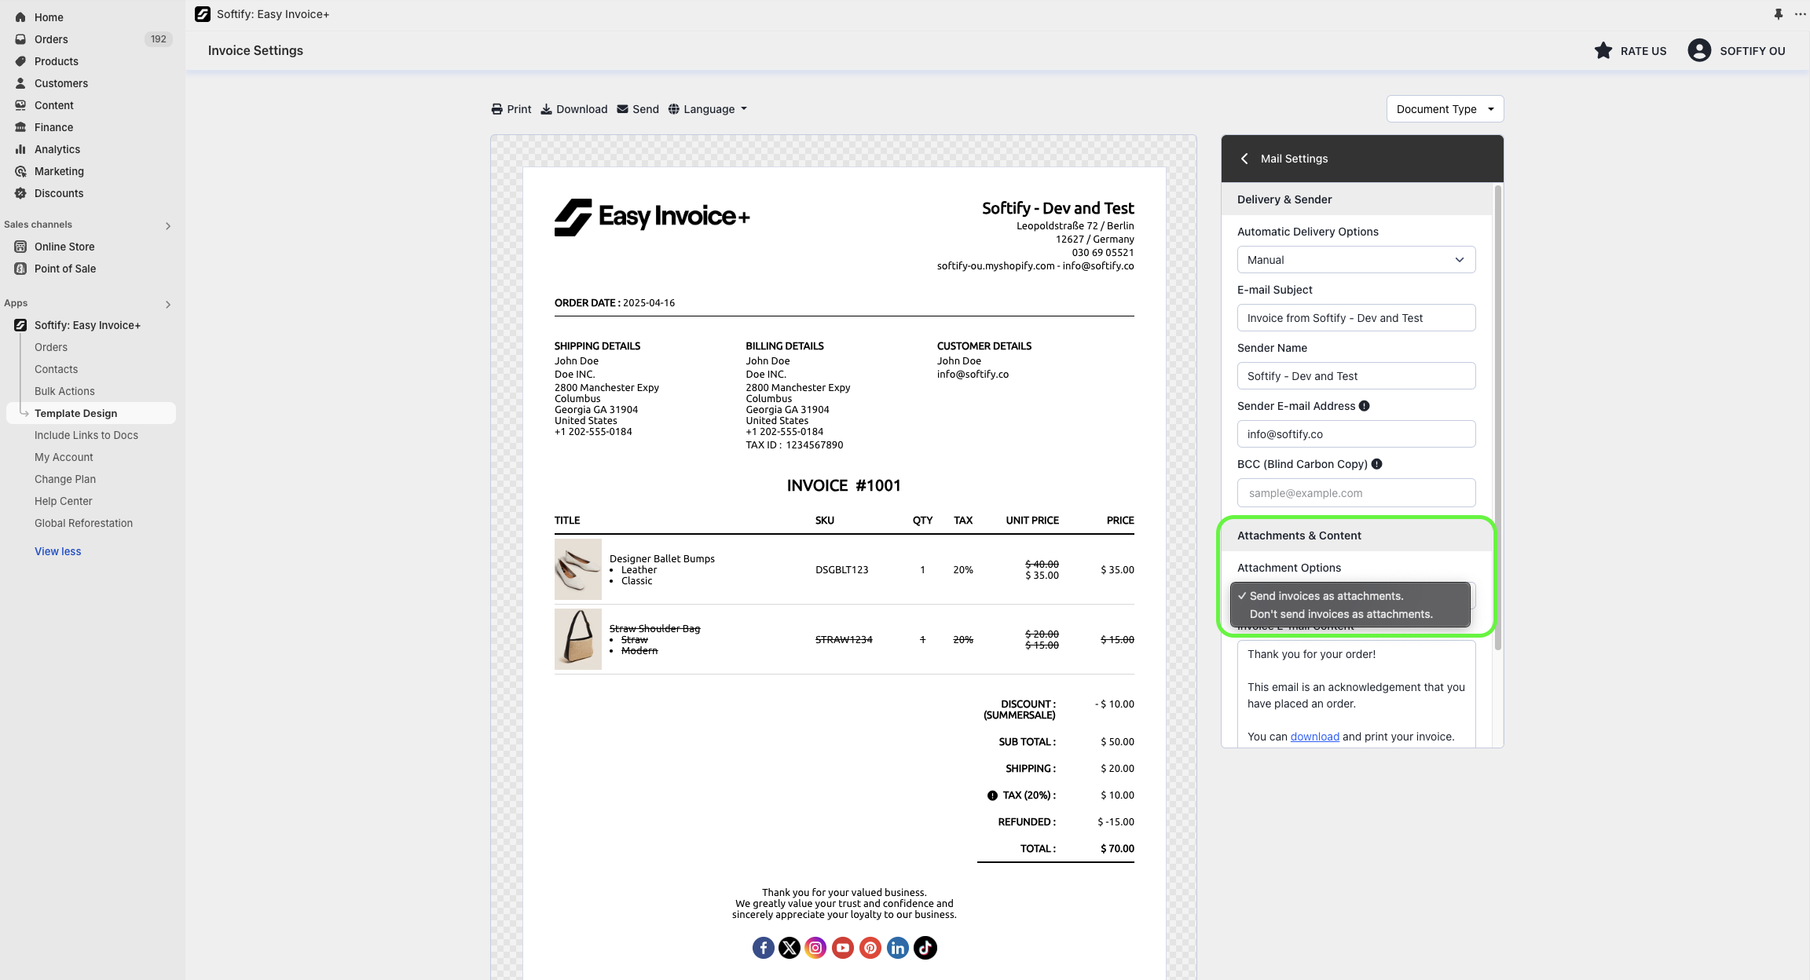Viewport: 1810px width, 980px height.
Task: Click the Mail Settings panel scrollbar
Action: (1498, 416)
